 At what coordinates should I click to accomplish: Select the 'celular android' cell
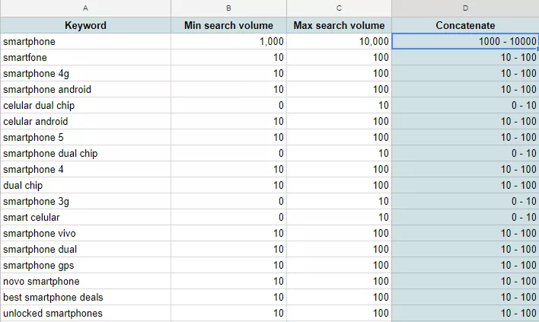[85, 121]
